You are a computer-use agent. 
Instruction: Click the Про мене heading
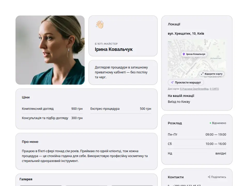point(30,142)
